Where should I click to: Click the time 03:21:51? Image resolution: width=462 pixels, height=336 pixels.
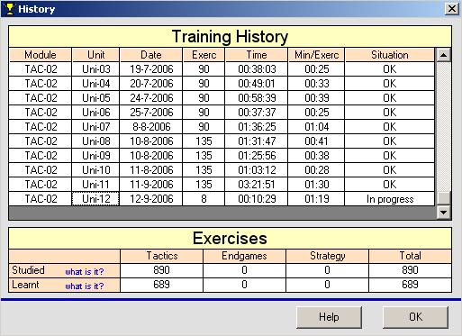(x=257, y=185)
